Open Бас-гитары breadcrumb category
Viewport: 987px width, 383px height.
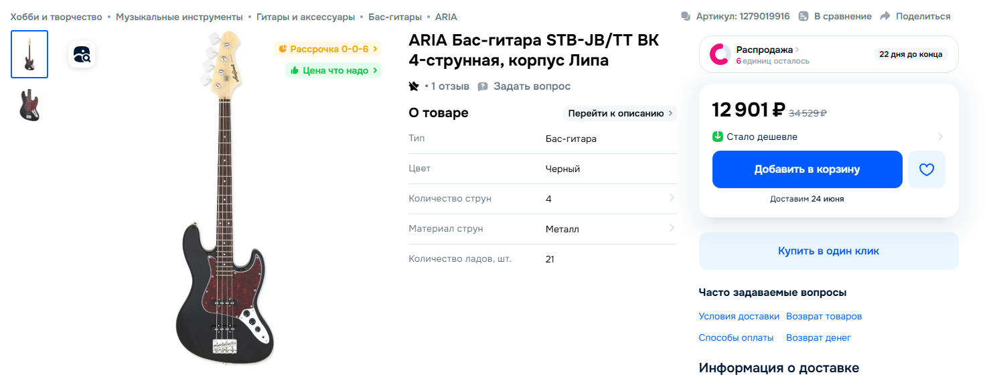coord(395,16)
